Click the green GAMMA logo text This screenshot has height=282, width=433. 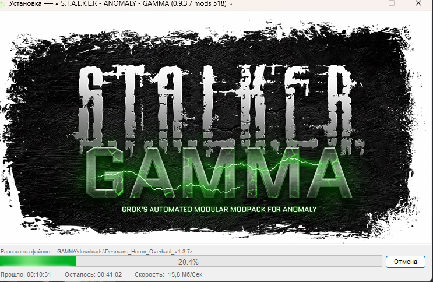point(218,172)
